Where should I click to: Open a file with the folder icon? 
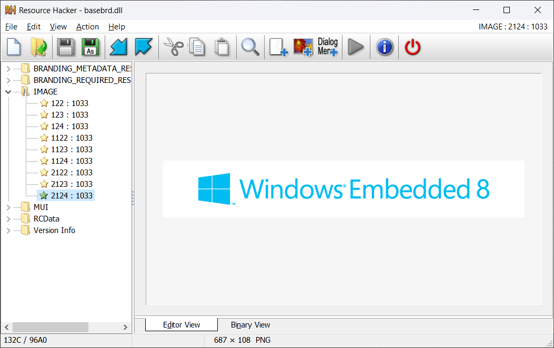[x=39, y=47]
